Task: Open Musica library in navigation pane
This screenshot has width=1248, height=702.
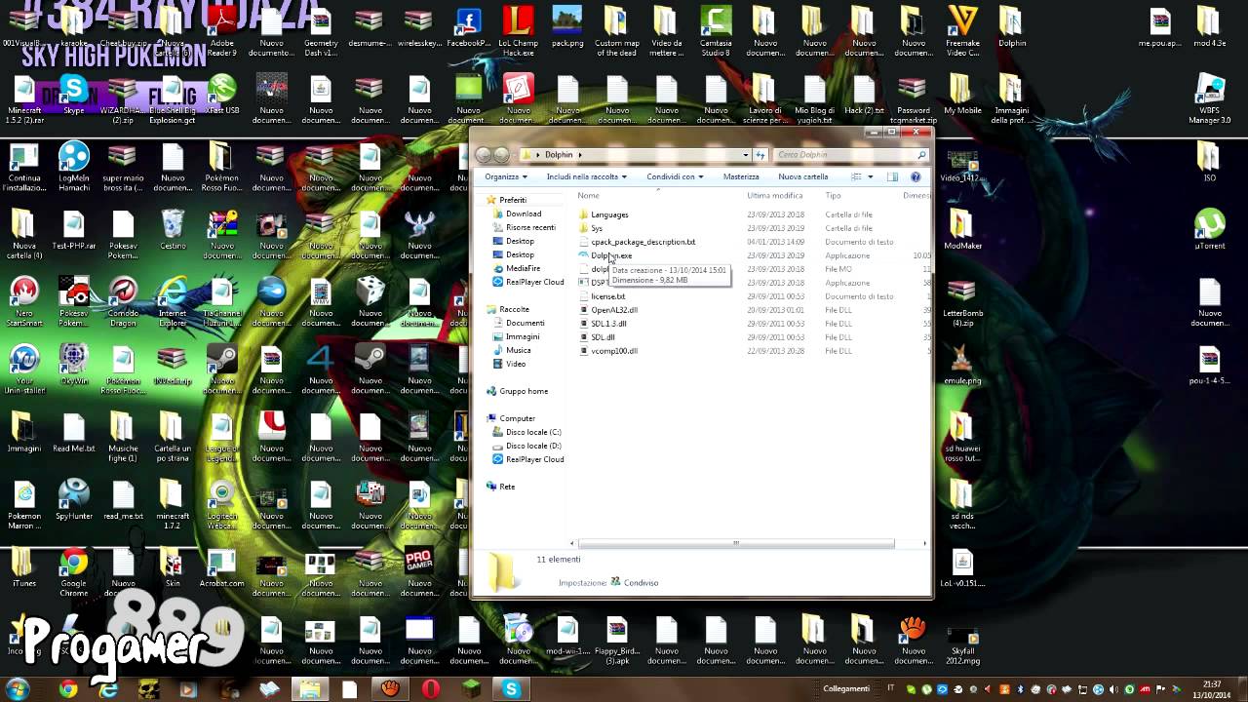Action: pos(518,350)
